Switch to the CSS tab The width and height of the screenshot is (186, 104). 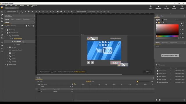pyautogui.click(x=12, y=19)
